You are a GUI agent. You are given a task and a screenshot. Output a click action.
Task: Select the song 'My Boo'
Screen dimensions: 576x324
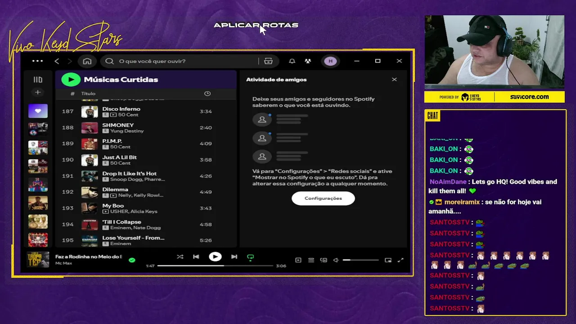pyautogui.click(x=113, y=206)
